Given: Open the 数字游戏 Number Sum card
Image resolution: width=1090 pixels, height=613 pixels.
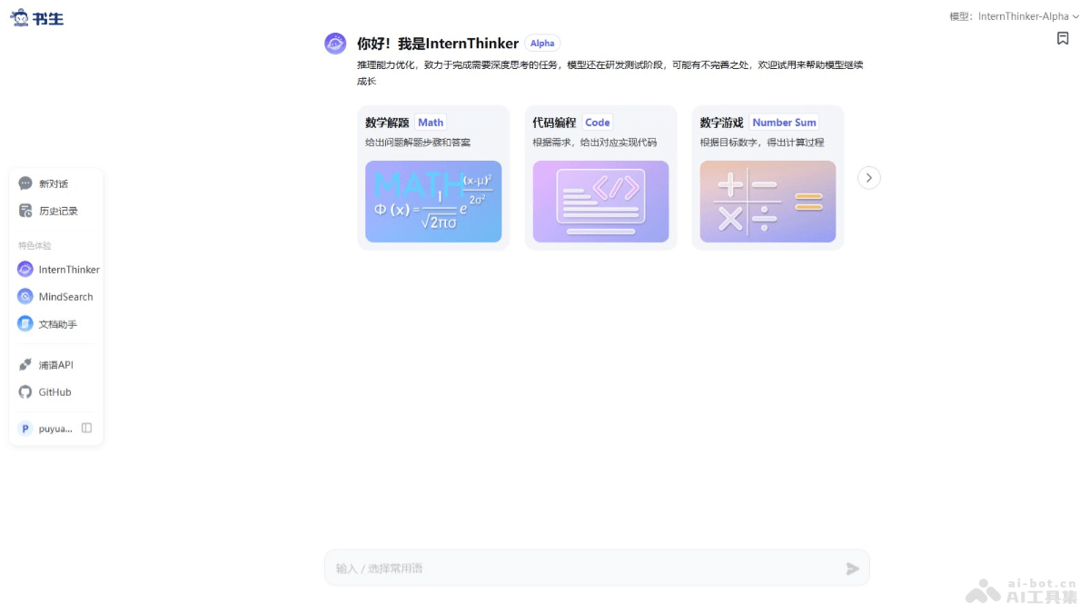Looking at the screenshot, I should 768,202.
